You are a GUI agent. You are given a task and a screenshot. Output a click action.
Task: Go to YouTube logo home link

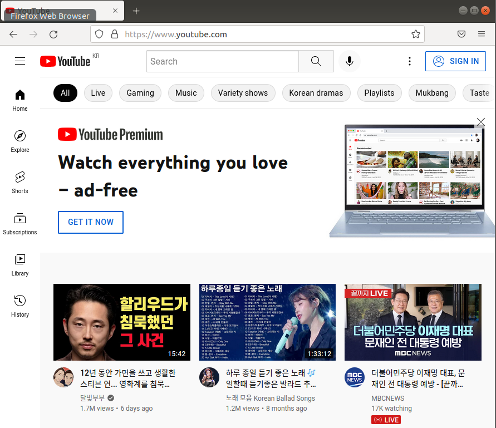click(65, 61)
